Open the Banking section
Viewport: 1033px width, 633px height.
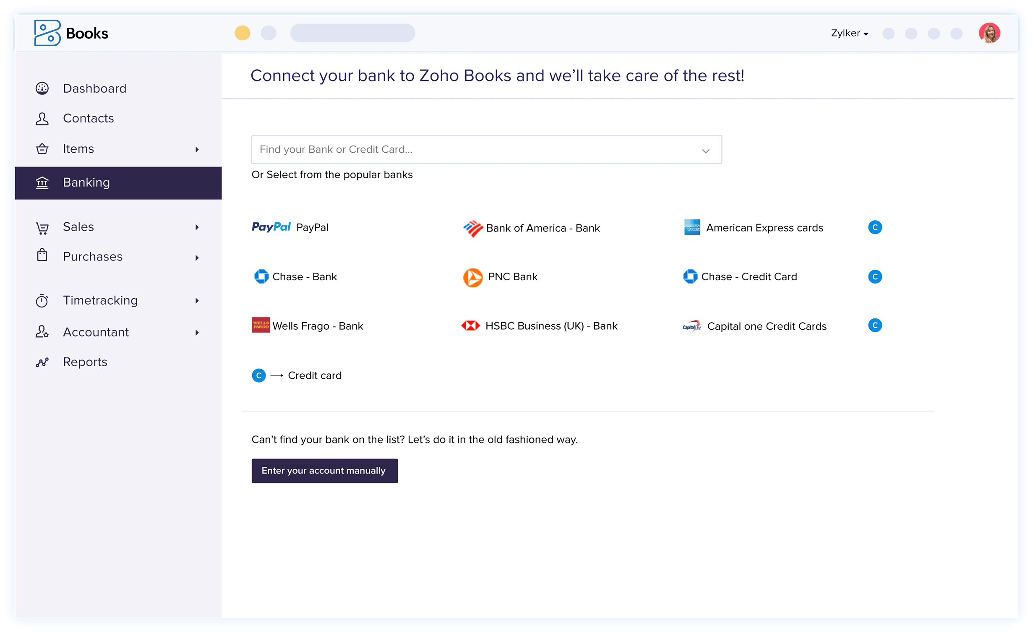(x=86, y=182)
